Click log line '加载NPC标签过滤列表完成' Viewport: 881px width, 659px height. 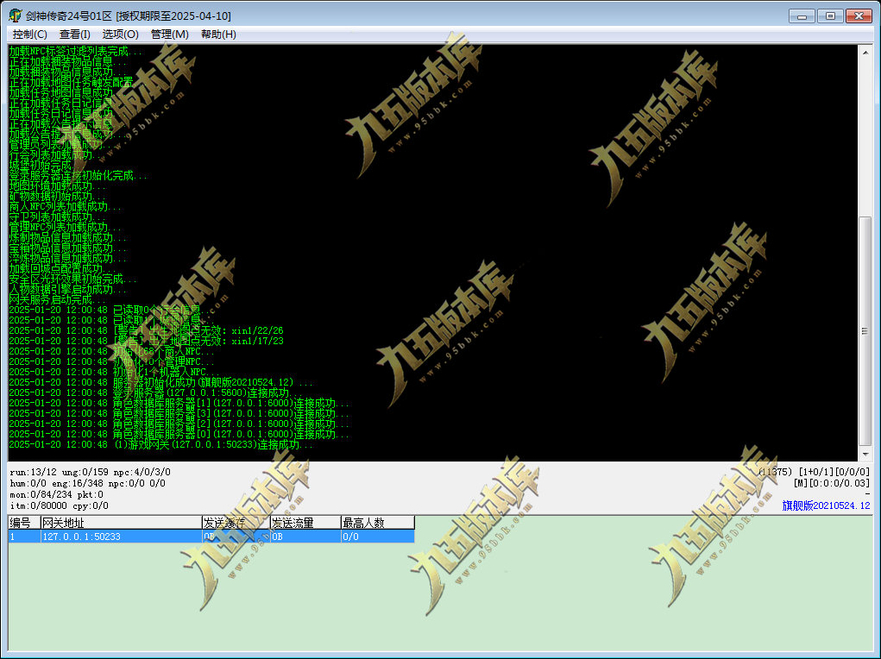pos(76,51)
